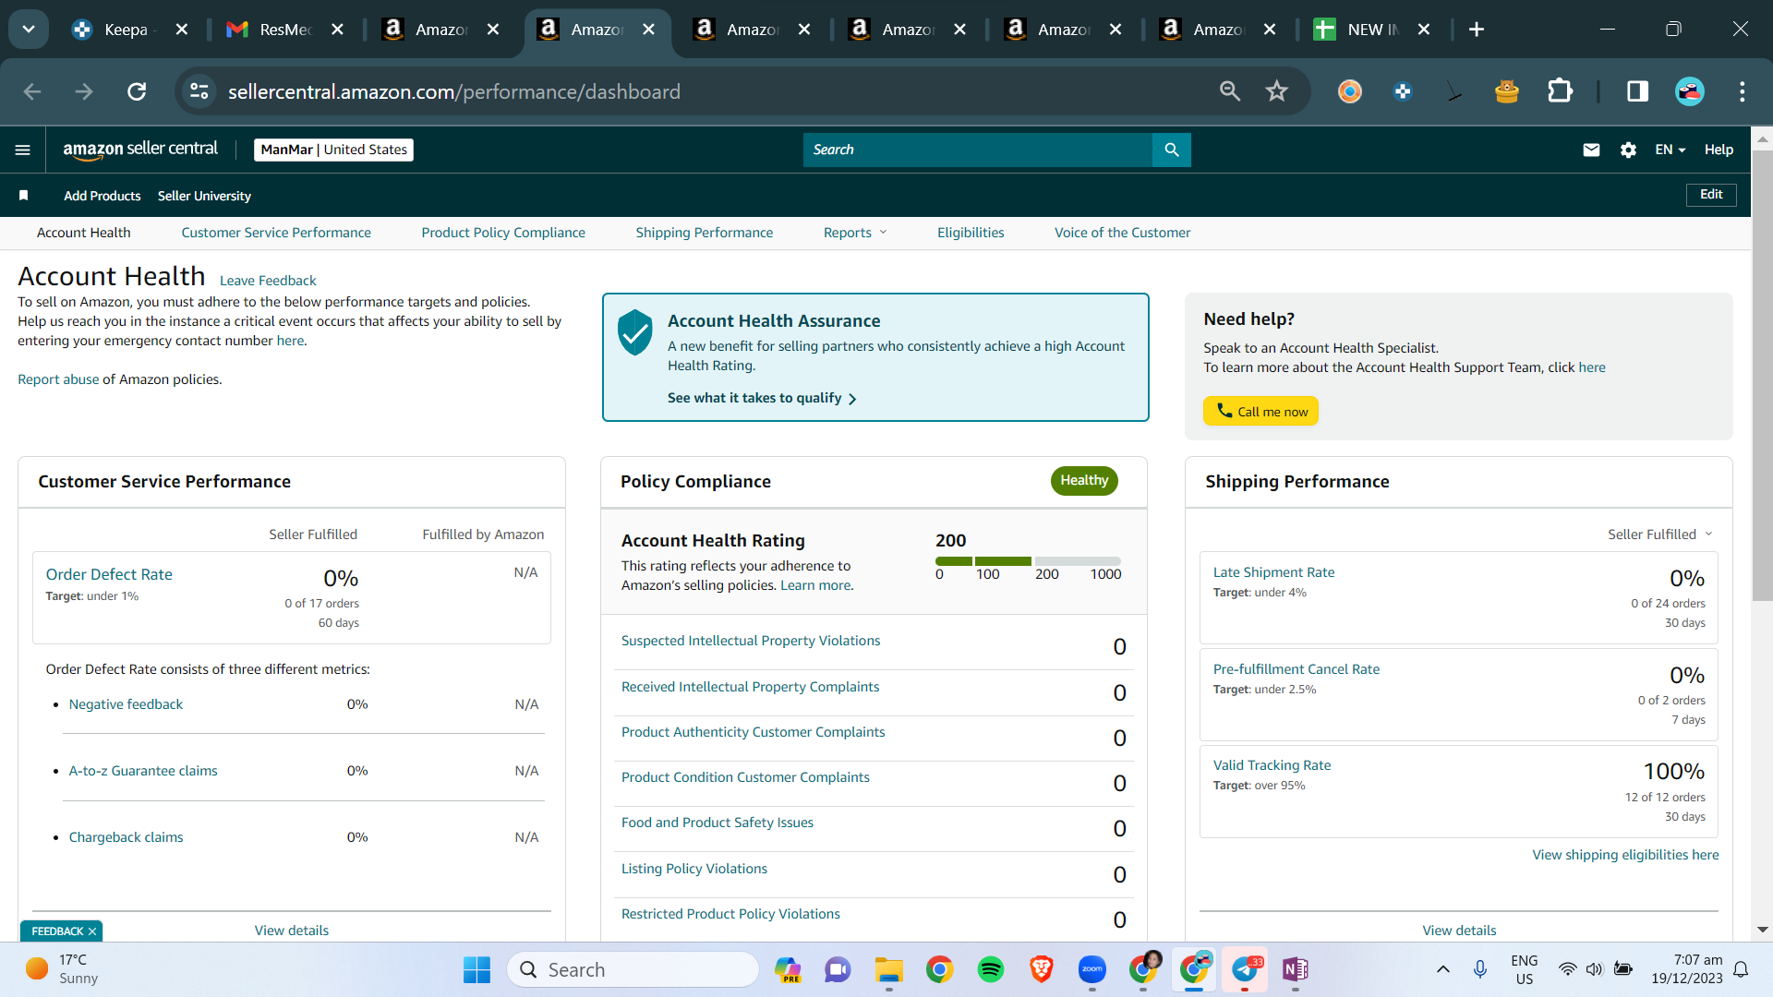Open the Eligibilities tab
This screenshot has height=997, width=1773.
[x=971, y=233]
